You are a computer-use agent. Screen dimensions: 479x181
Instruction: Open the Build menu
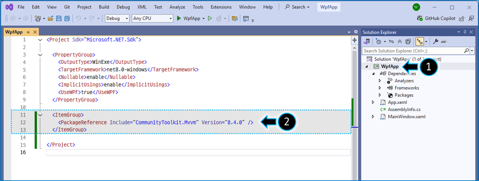click(104, 7)
